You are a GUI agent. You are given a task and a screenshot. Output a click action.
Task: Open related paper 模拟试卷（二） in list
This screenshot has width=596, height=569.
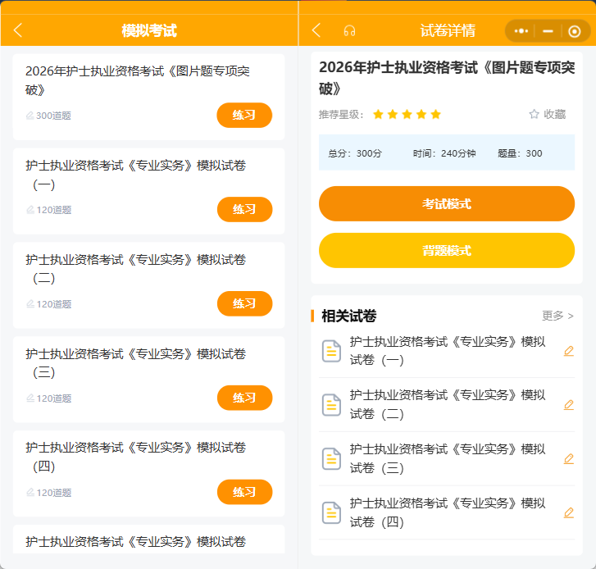(x=447, y=404)
